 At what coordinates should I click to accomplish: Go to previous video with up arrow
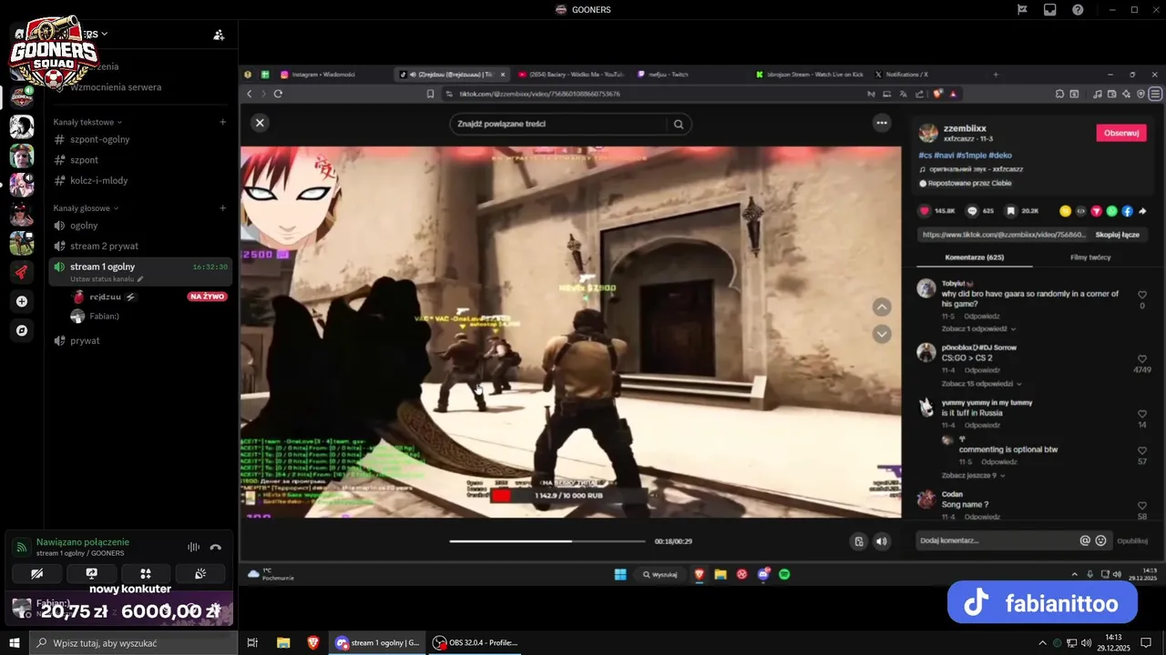pyautogui.click(x=882, y=307)
